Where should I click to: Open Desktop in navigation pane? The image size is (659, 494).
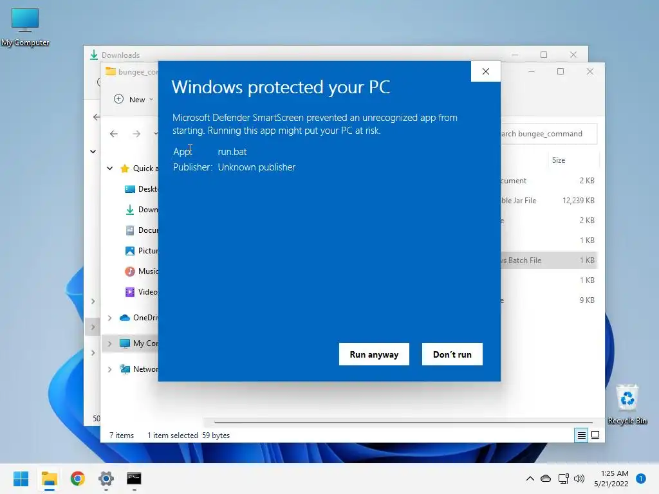[142, 189]
